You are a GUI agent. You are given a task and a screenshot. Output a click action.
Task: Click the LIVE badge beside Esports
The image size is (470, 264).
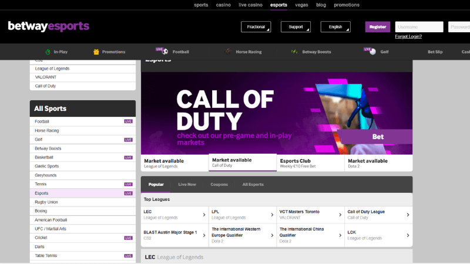(128, 194)
